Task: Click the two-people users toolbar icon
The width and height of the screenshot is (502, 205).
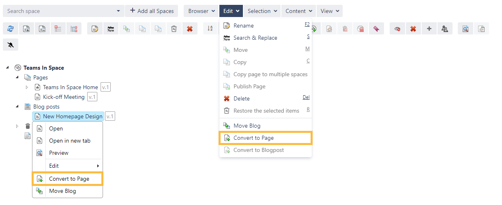Action: coord(445,29)
